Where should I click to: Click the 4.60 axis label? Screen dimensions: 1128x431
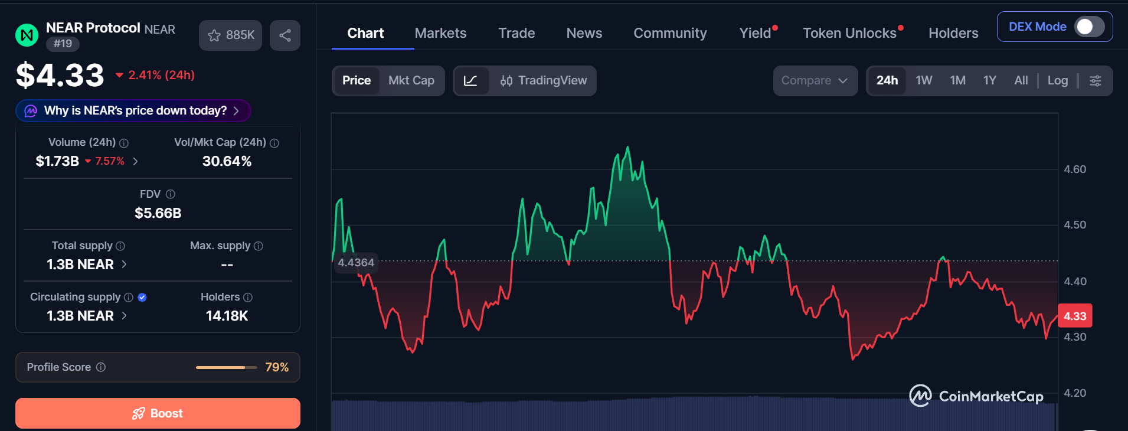pyautogui.click(x=1075, y=169)
